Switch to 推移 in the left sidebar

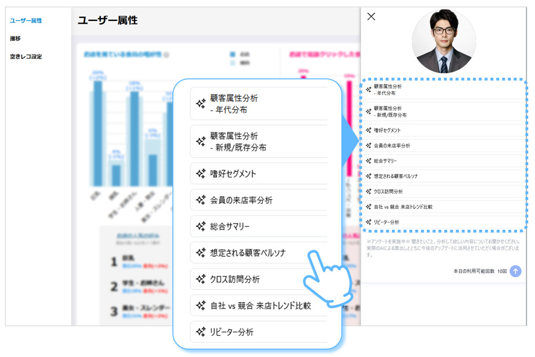[x=16, y=38]
